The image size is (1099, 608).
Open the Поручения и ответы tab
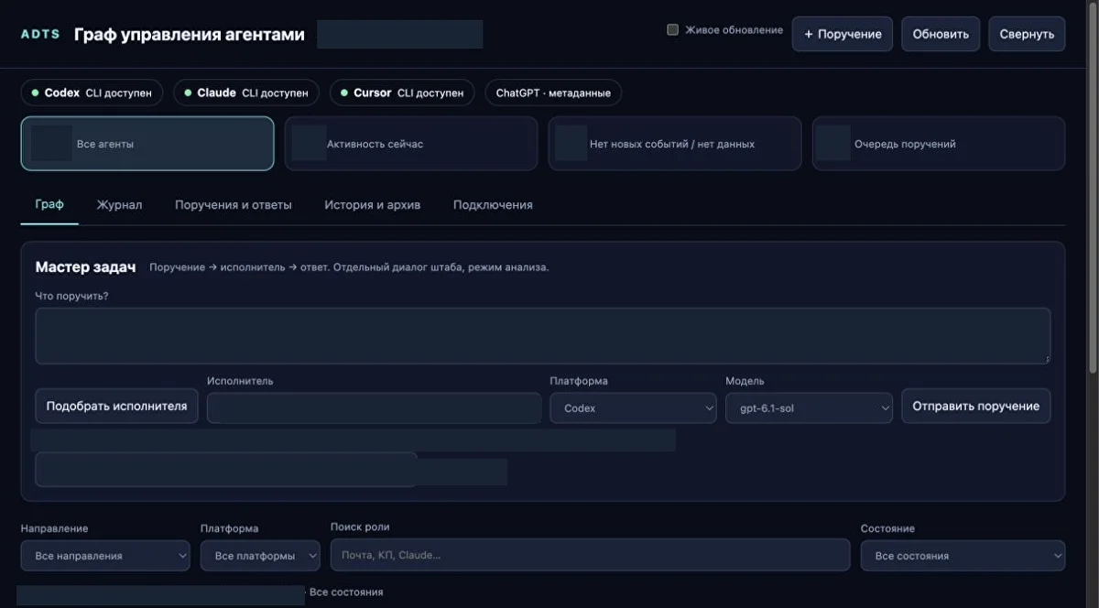click(234, 205)
